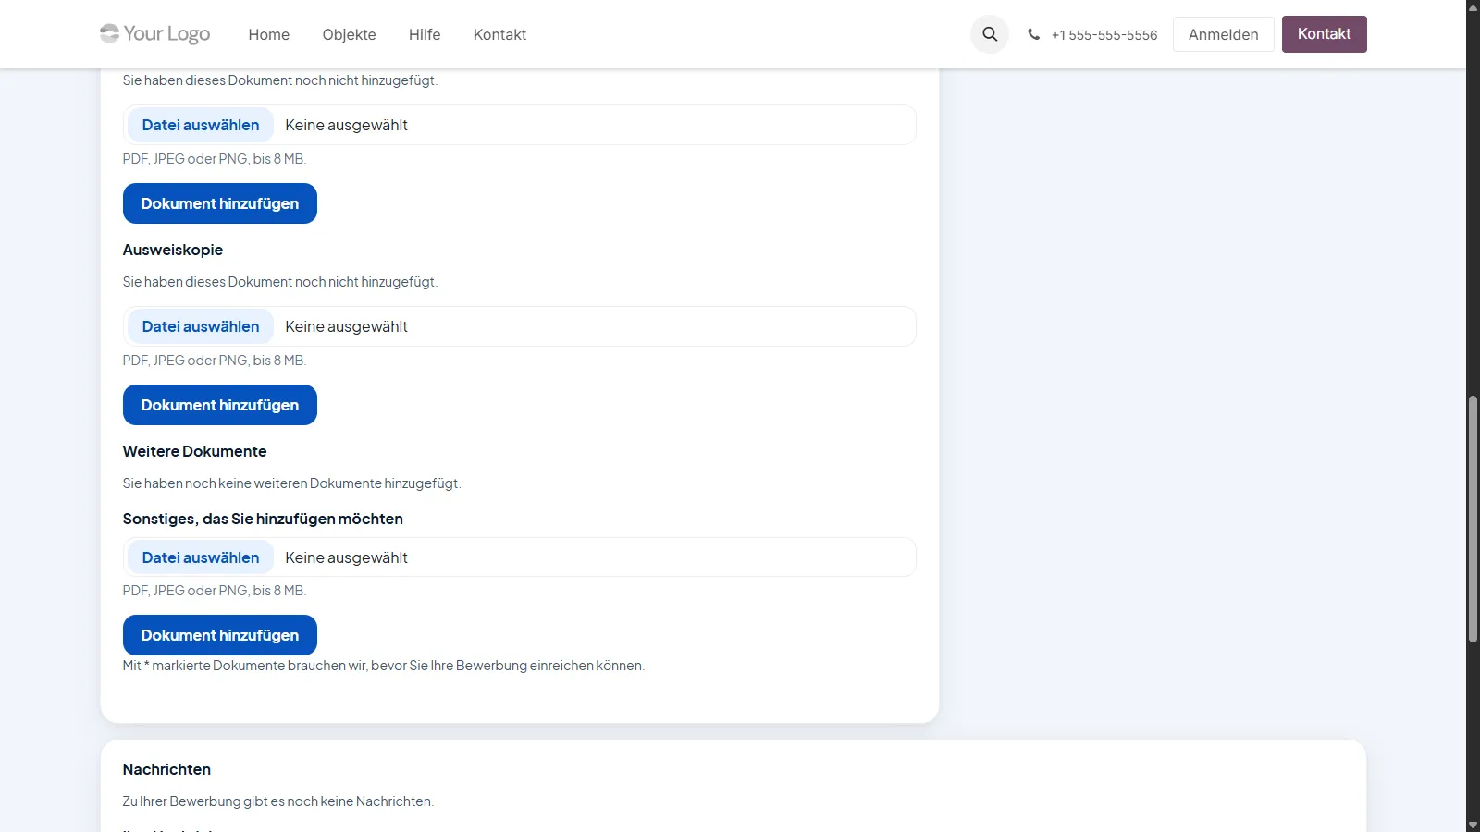The width and height of the screenshot is (1480, 832).
Task: Click the page vertical scrollbar thumb
Action: 1473,519
